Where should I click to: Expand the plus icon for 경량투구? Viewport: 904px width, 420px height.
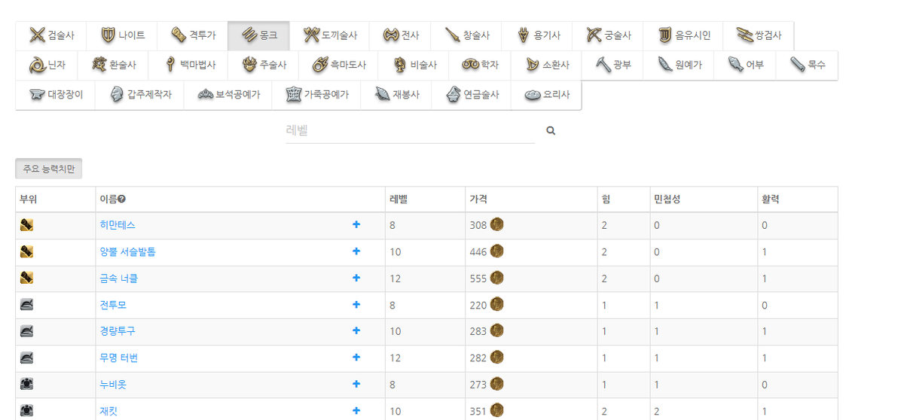356,330
